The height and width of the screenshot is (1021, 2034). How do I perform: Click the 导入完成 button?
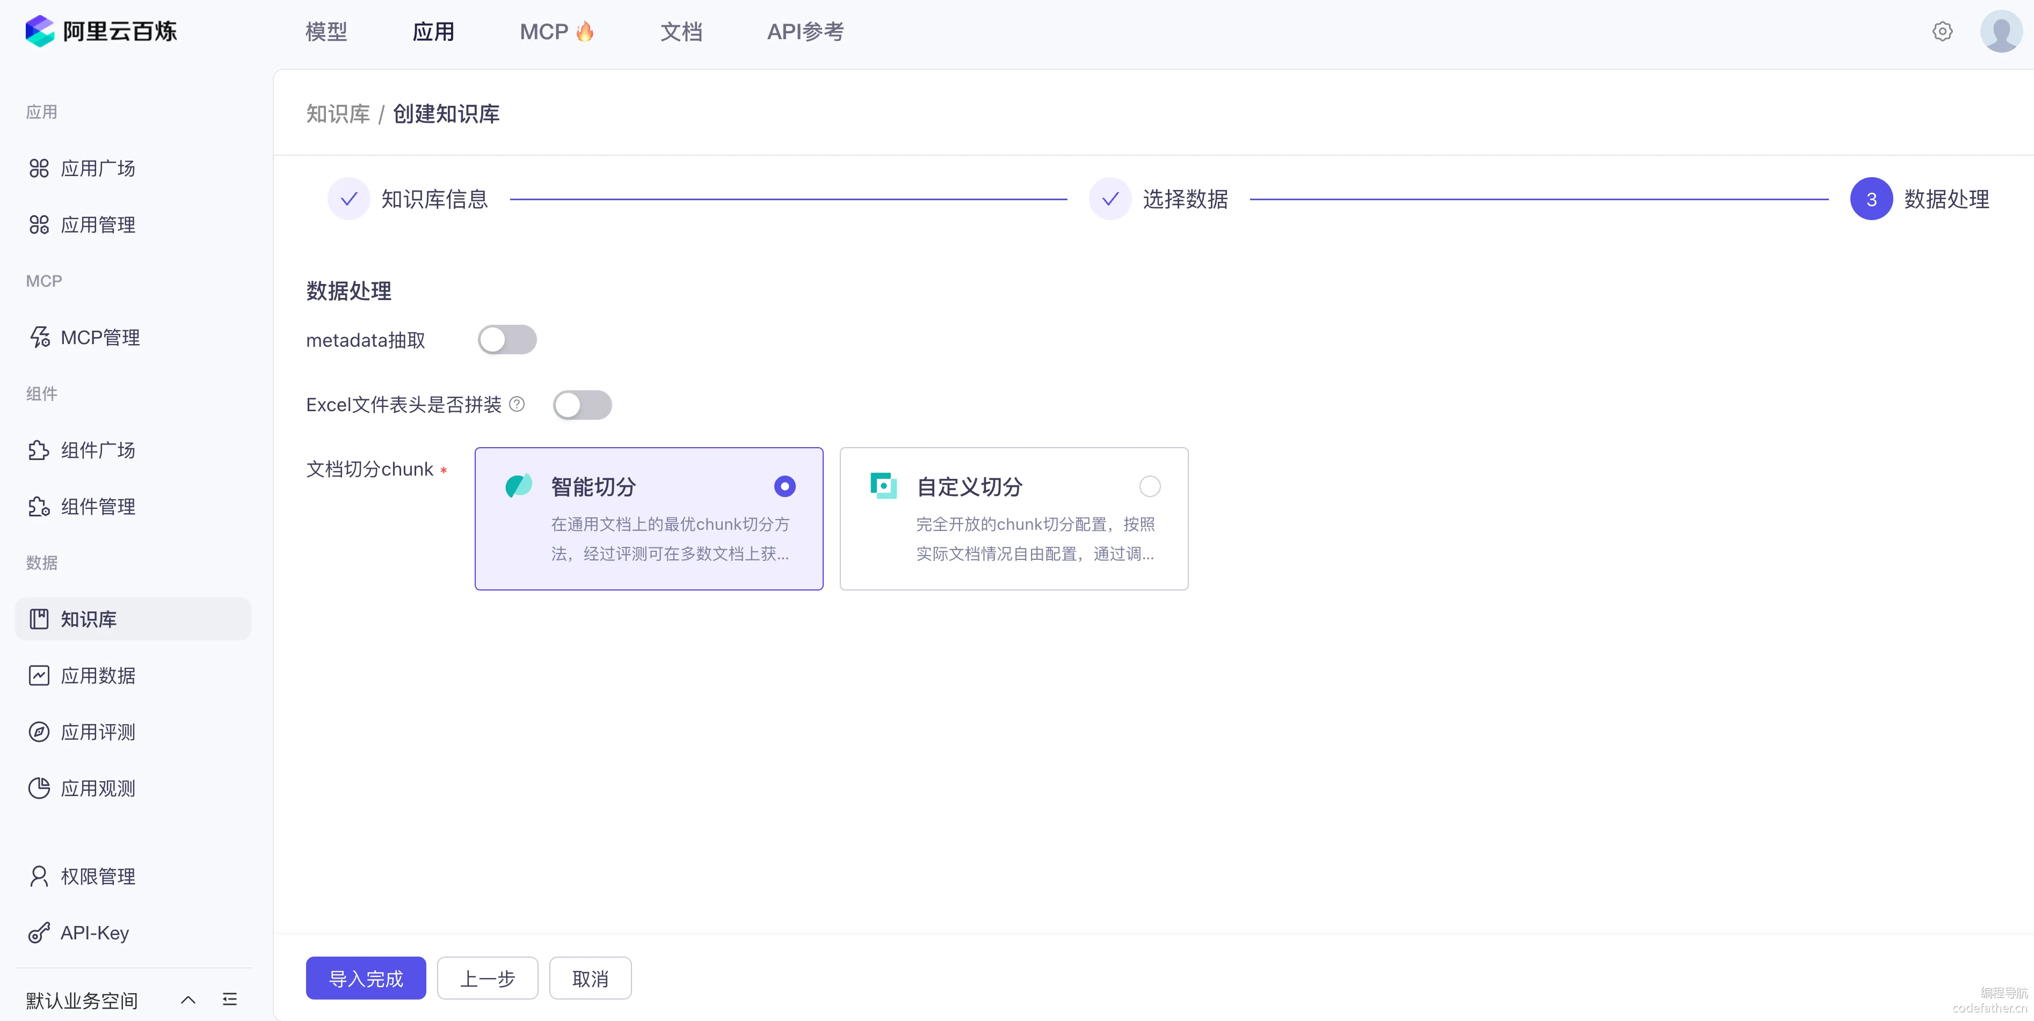(365, 978)
